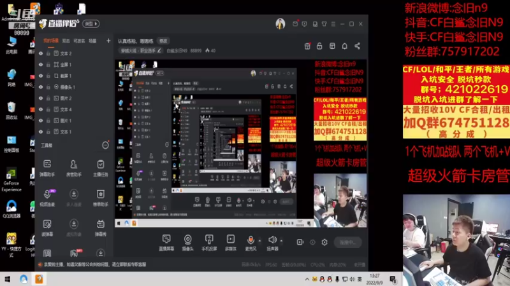Image resolution: width=510 pixels, height=286 pixels.
Task: Open the screen feedback icon in title bar
Action: (305, 24)
